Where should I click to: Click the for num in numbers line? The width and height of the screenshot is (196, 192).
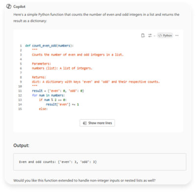(49, 96)
